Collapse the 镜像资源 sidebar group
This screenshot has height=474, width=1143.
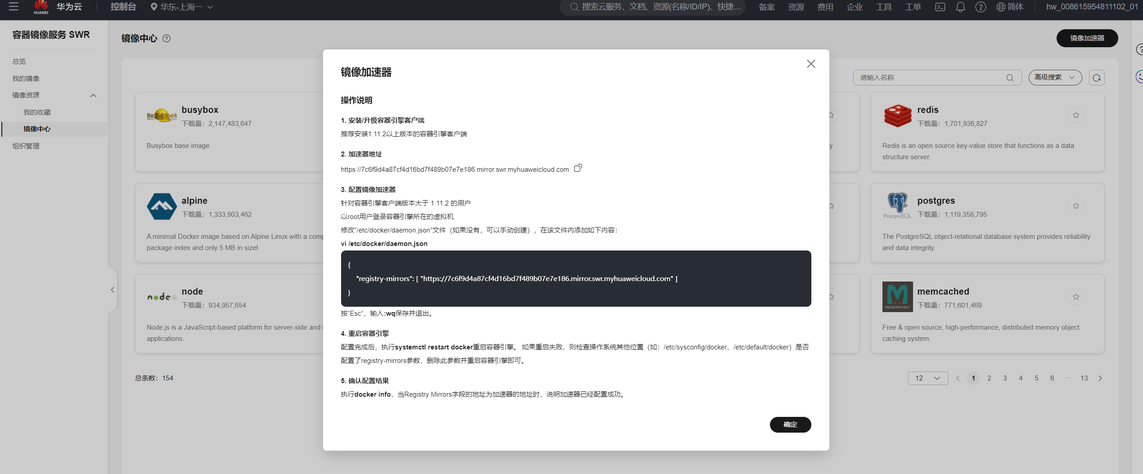(x=93, y=95)
